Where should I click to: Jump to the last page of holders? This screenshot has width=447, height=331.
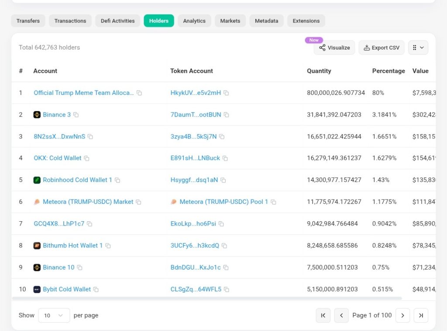pyautogui.click(x=421, y=315)
